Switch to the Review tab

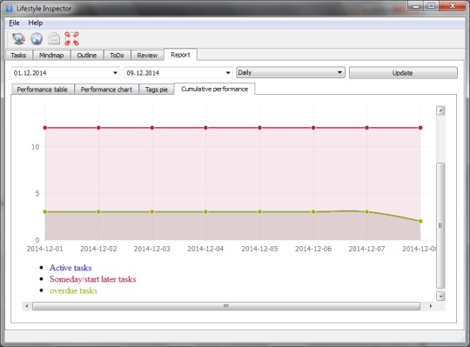click(147, 56)
